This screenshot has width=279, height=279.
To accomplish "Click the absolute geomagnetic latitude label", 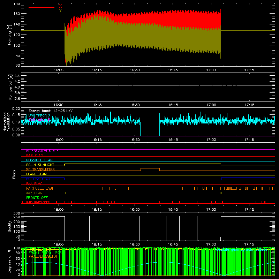I will pyautogui.click(x=241, y=250).
